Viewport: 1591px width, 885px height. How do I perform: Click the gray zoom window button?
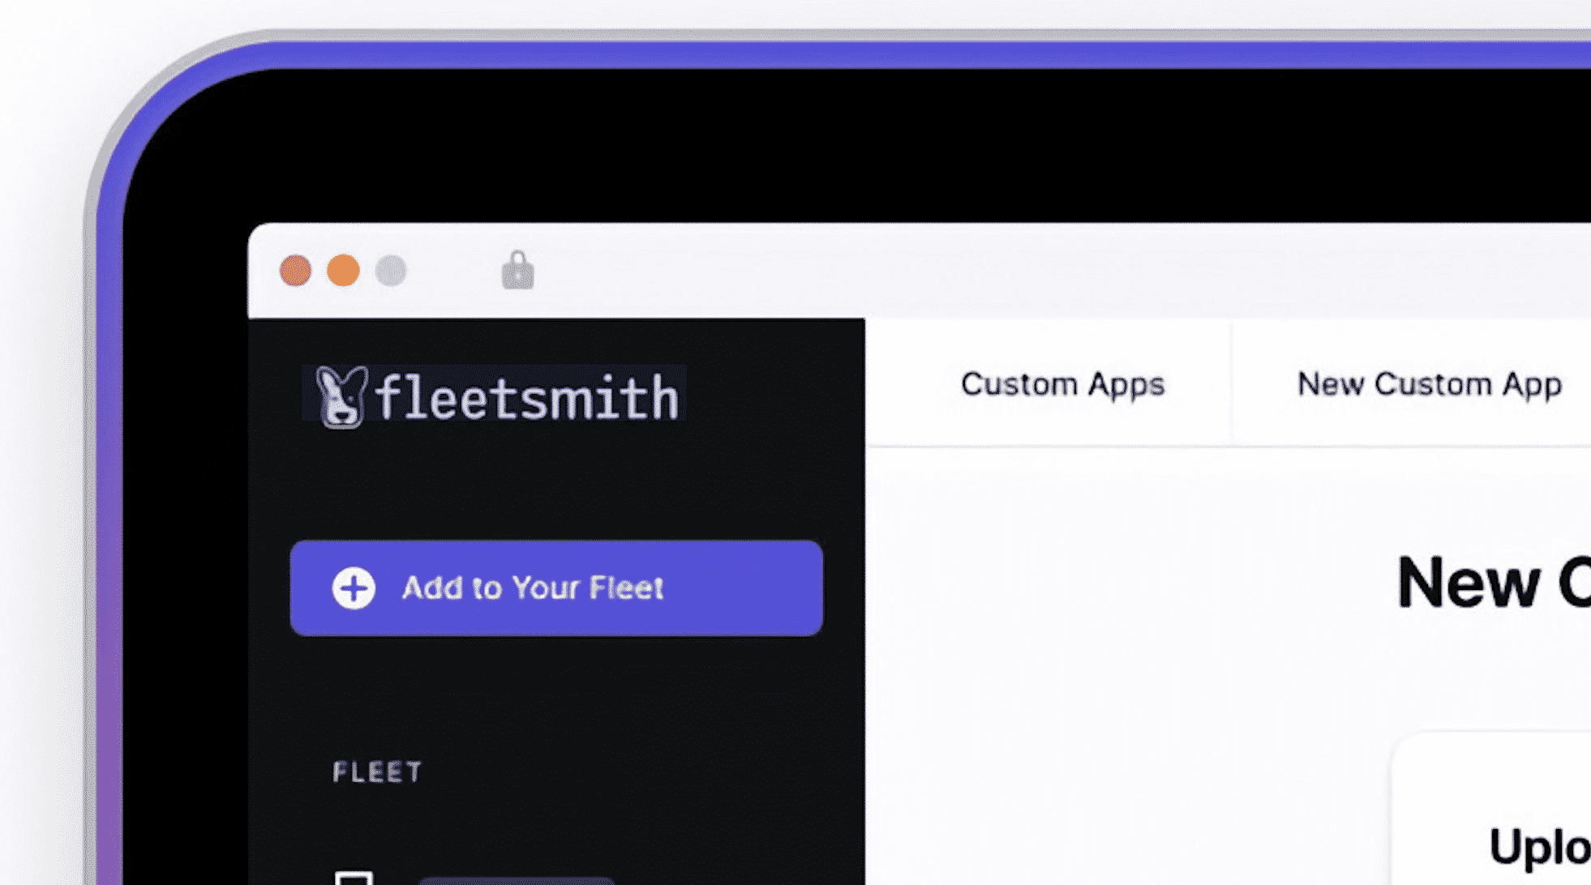pyautogui.click(x=391, y=271)
